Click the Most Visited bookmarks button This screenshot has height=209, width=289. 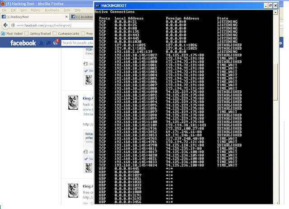tap(12, 33)
